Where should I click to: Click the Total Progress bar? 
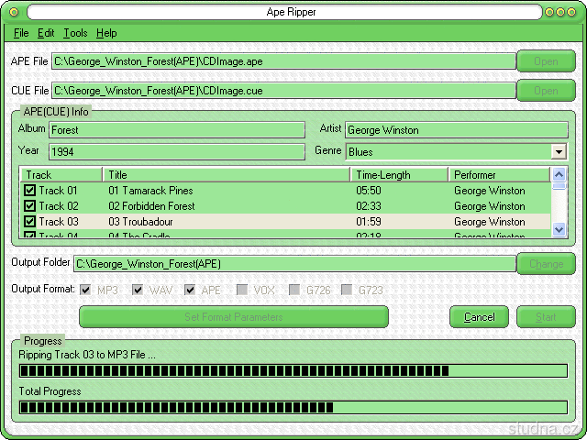click(293, 407)
